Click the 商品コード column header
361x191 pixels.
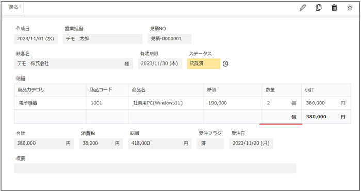tap(107, 90)
